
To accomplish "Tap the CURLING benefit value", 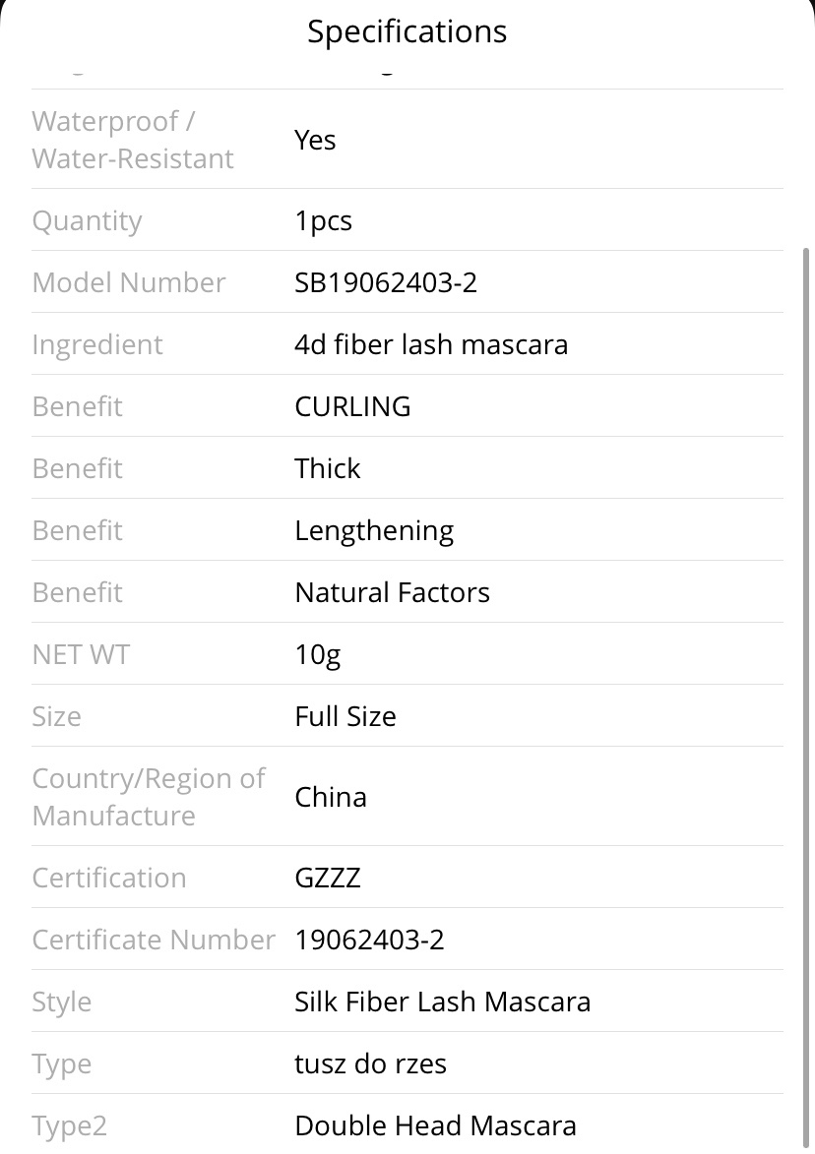I will [x=352, y=406].
